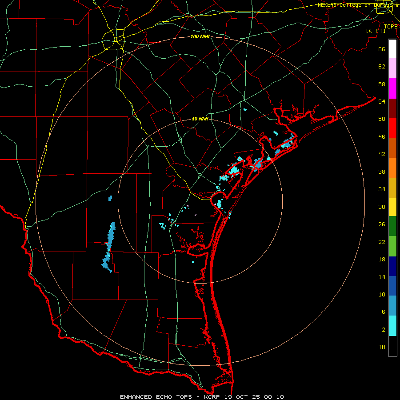Click the legend value '2'

click(384, 330)
